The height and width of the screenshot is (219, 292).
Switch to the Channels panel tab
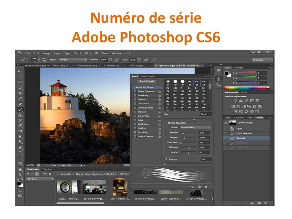239,118
